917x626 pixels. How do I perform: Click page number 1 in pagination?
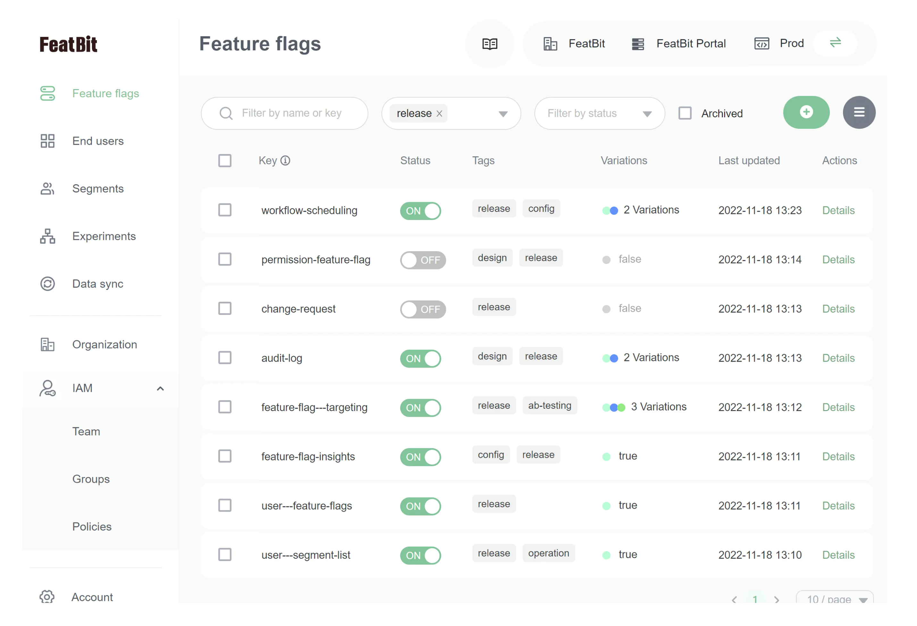pos(755,600)
